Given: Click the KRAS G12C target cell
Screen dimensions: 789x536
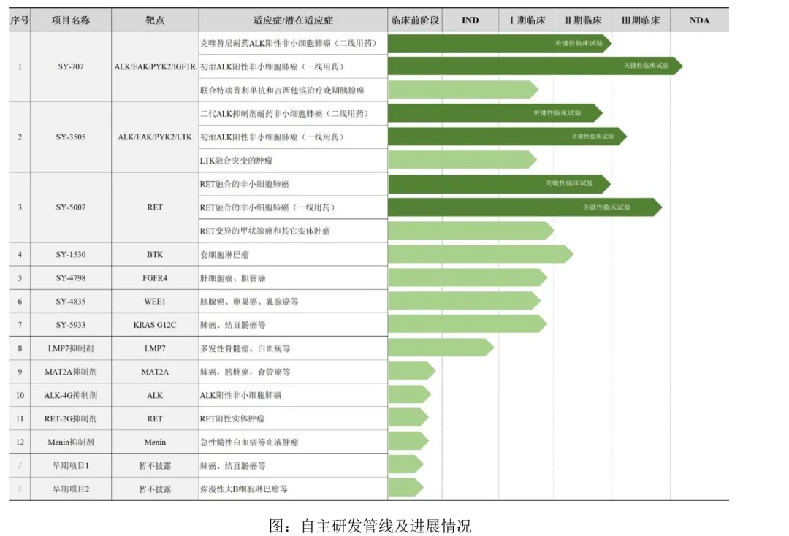Looking at the screenshot, I should tap(155, 325).
